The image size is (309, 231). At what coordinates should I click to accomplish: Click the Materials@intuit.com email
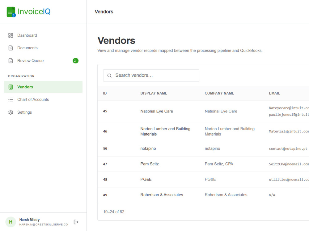tap(289, 132)
